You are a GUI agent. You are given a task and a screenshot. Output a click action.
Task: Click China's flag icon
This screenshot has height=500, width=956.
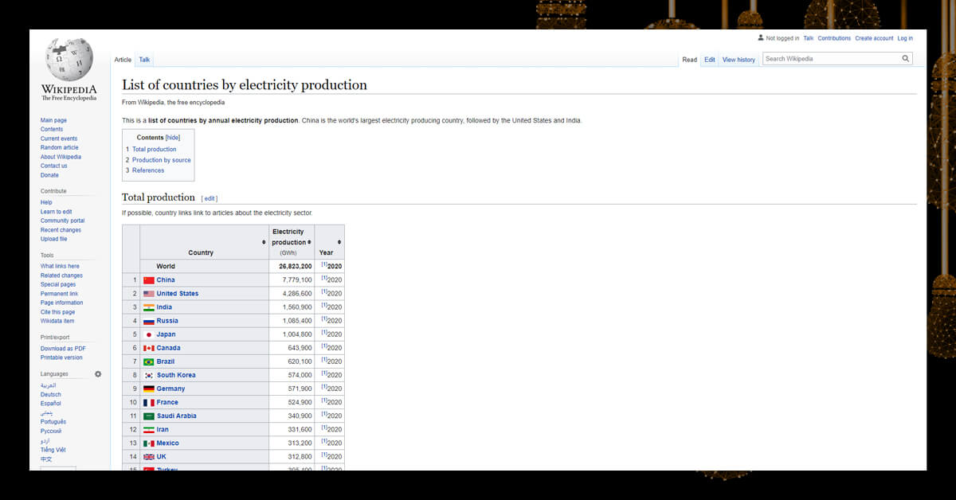(149, 280)
